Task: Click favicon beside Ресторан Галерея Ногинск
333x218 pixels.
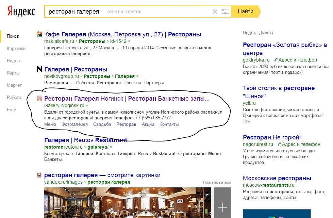Action: pyautogui.click(x=39, y=98)
